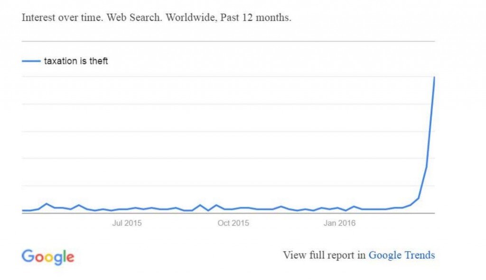Click the line point above Jan 2016
Image resolution: width=486 pixels, height=280 pixels.
pyautogui.click(x=338, y=208)
